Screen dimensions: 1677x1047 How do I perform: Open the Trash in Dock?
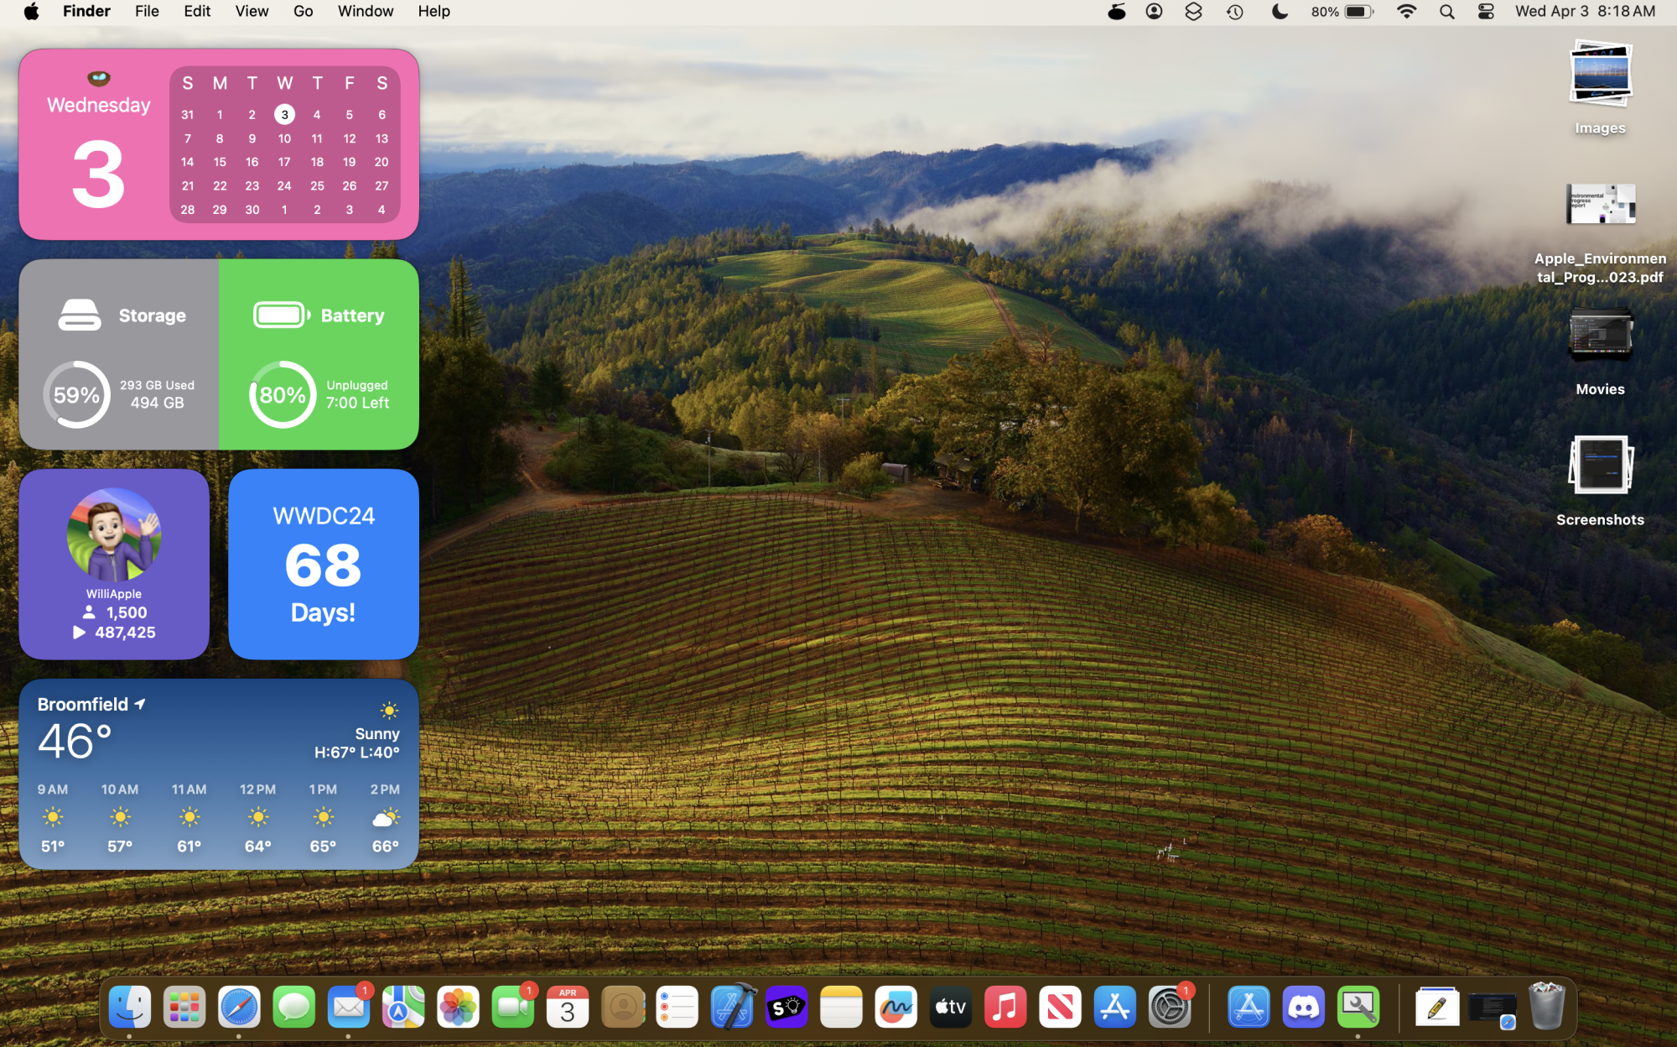pyautogui.click(x=1546, y=1007)
